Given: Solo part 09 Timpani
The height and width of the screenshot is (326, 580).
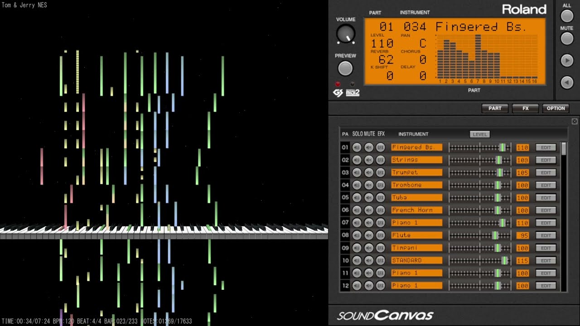Looking at the screenshot, I should click(357, 248).
